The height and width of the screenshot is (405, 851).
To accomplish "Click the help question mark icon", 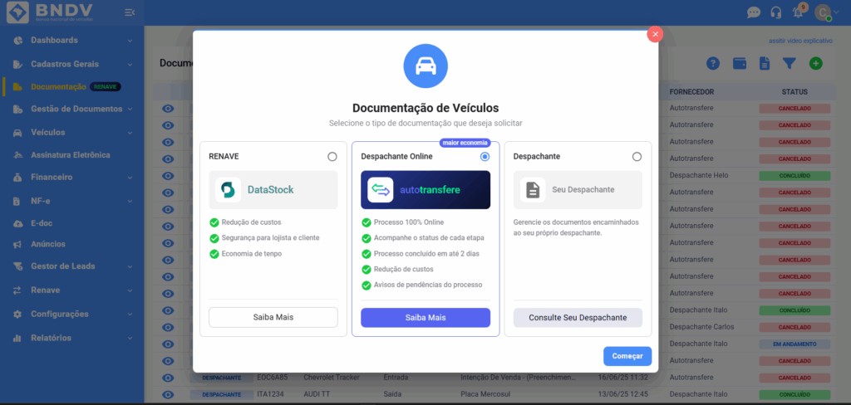I will (x=712, y=63).
